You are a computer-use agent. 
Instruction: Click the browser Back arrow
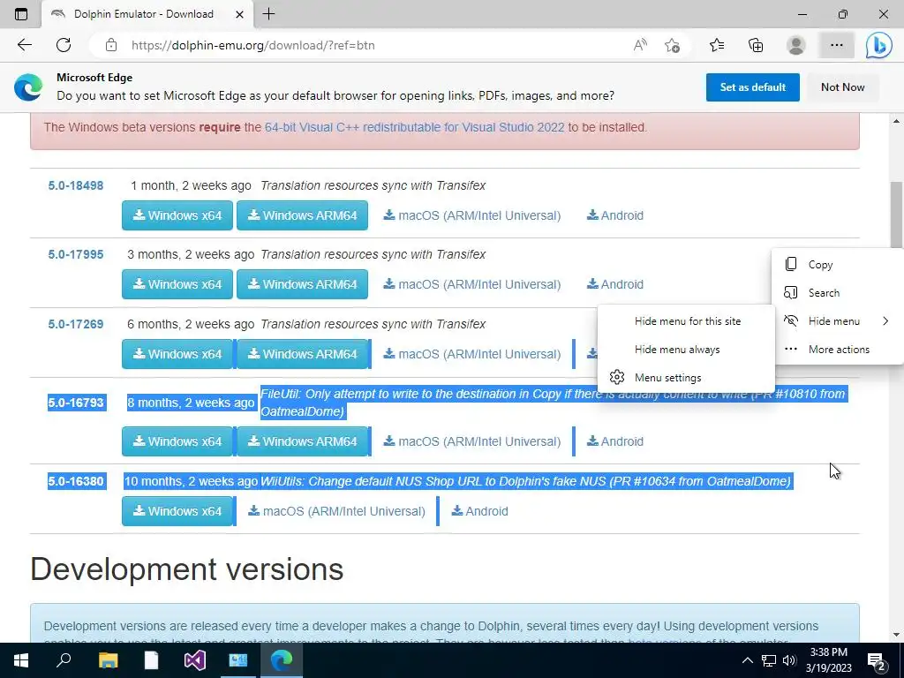click(24, 45)
